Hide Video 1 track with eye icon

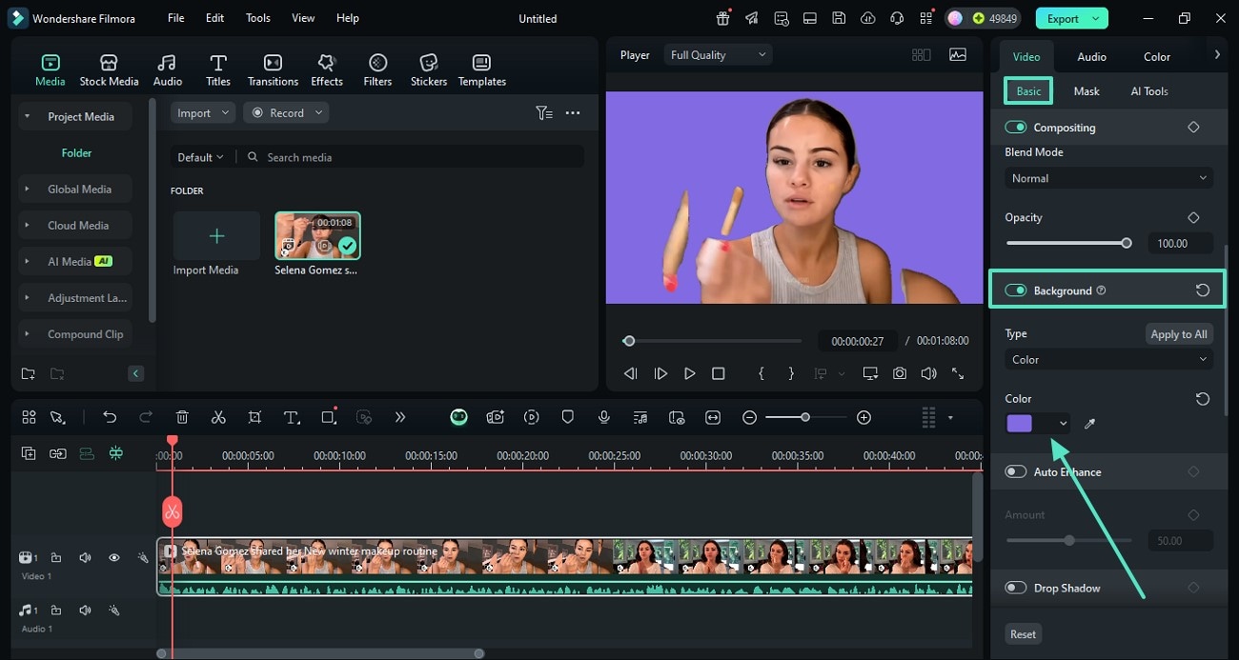tap(113, 558)
